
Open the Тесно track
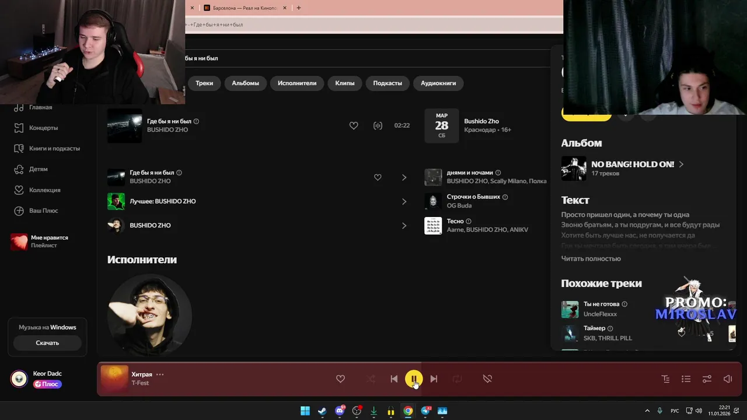[455, 221]
